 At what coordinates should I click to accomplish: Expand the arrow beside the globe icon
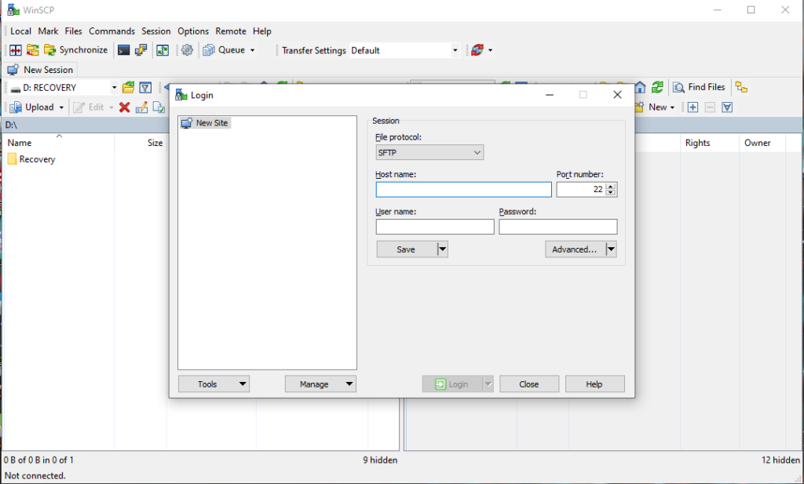[490, 50]
